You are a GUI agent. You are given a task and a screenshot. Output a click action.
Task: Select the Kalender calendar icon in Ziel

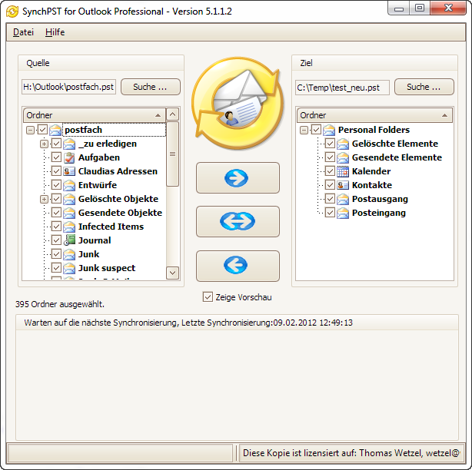pos(344,171)
